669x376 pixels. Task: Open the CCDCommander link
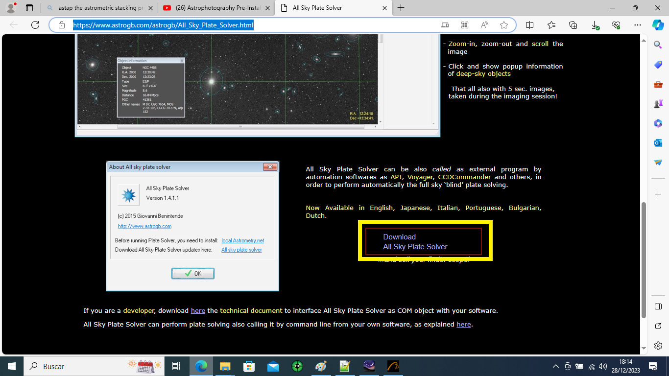(x=465, y=177)
